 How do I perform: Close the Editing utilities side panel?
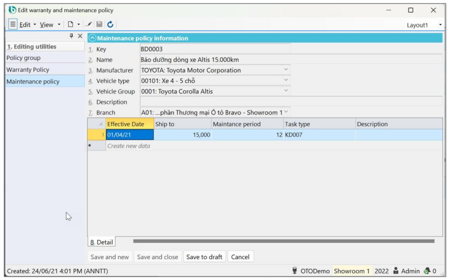80,36
